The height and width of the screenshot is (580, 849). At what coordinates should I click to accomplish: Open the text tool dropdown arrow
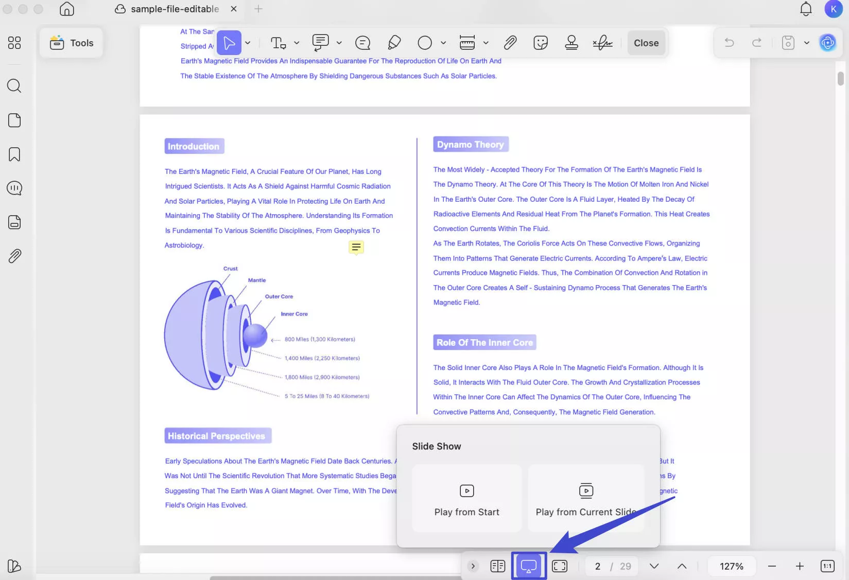coord(297,43)
